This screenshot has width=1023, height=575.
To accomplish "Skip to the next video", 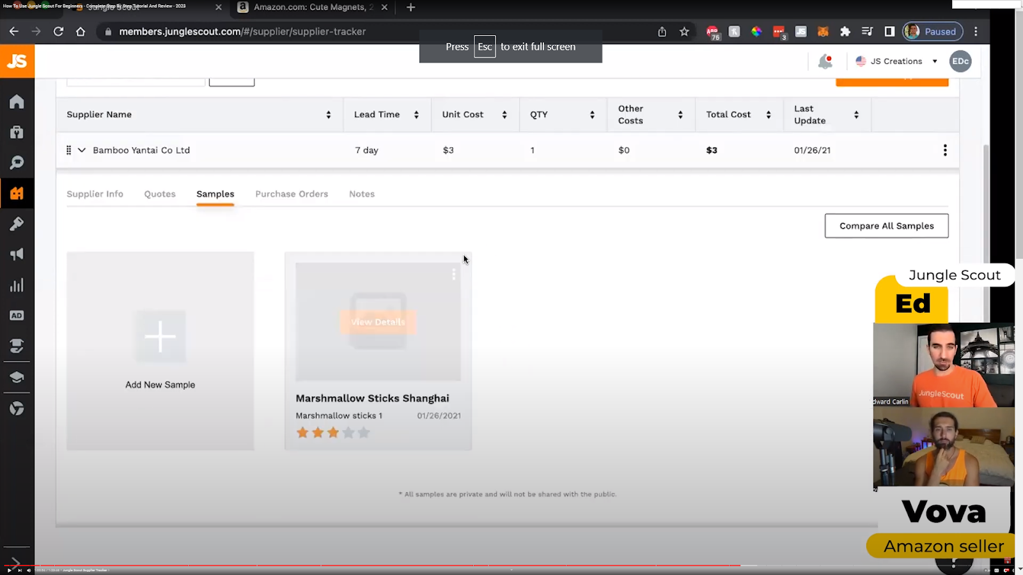I will (x=20, y=570).
